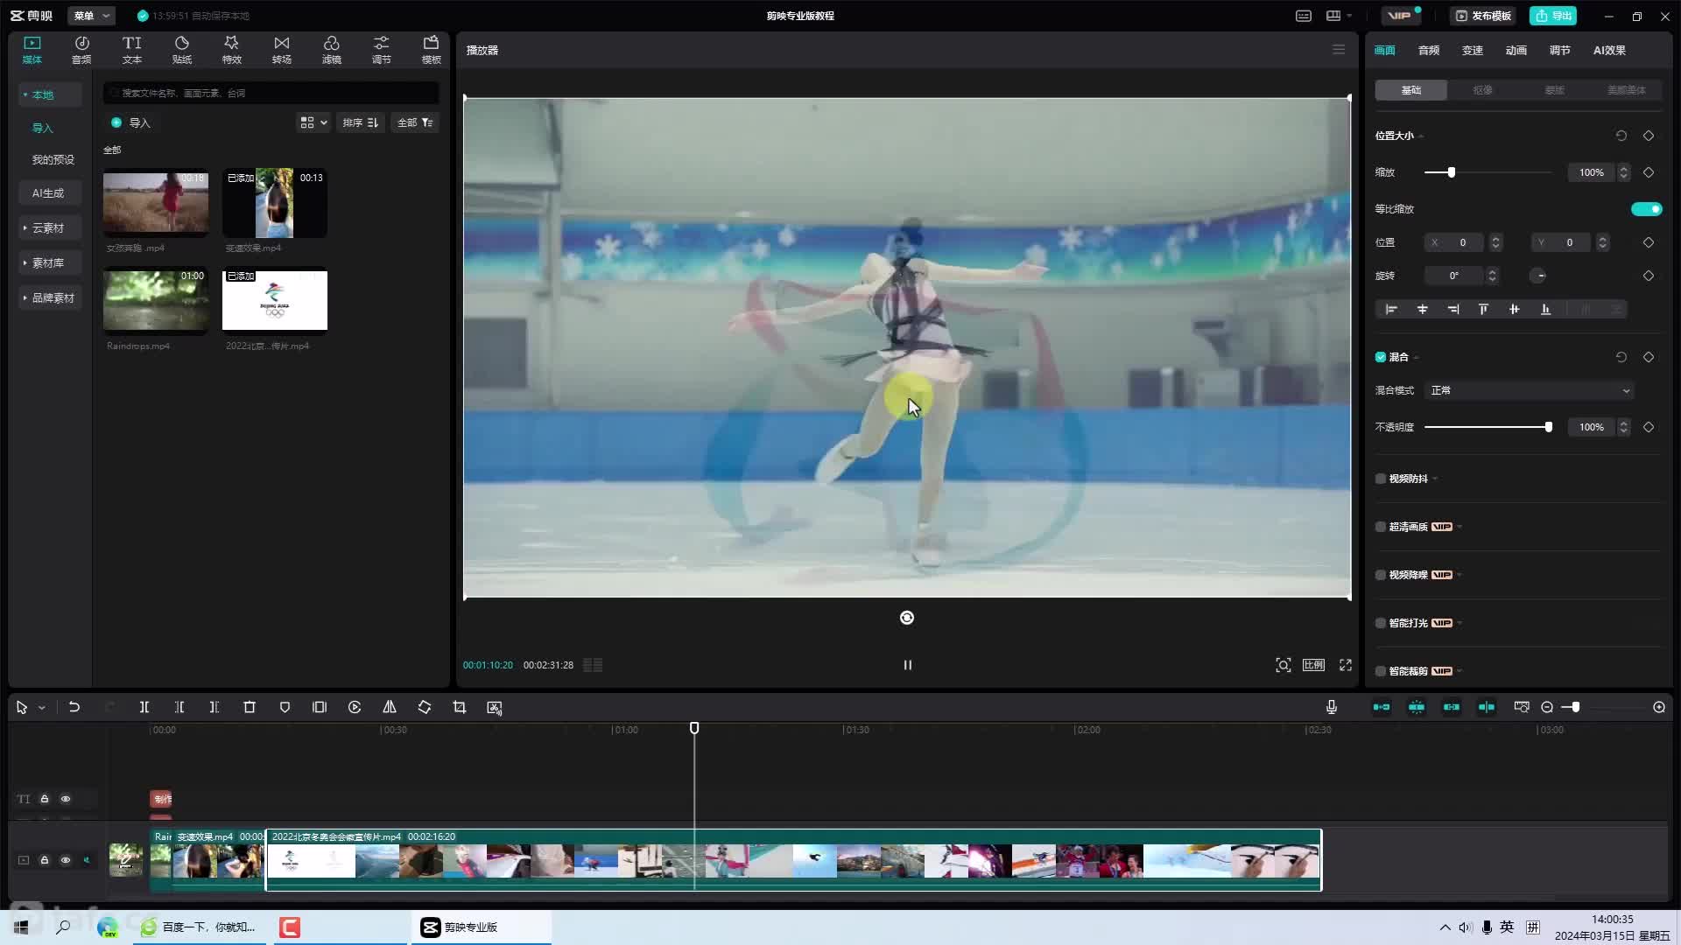
Task: Switch to the 动画 tab
Action: pos(1516,50)
